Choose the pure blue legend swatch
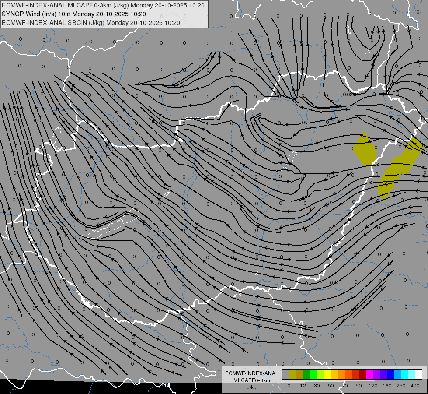The image size is (428, 394). [x=390, y=374]
